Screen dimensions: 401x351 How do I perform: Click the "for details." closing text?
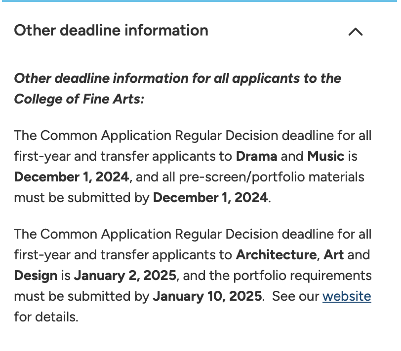(x=46, y=317)
